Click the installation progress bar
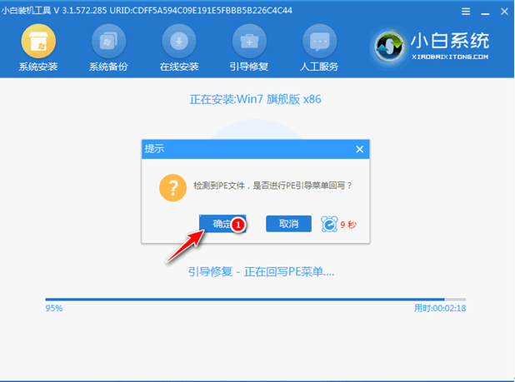Viewport: 515px width, 382px height. (x=255, y=299)
